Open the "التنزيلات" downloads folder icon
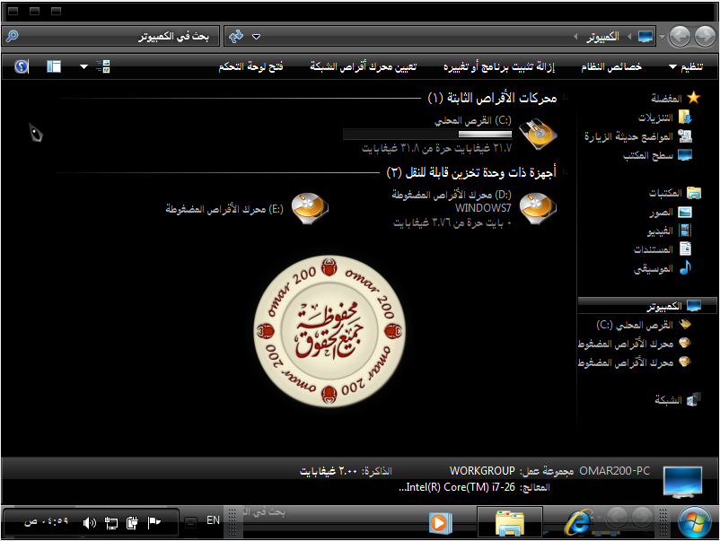 [685, 118]
